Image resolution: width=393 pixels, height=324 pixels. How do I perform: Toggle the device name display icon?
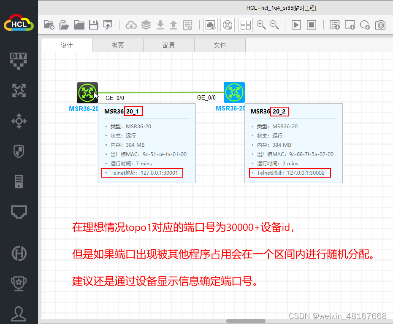click(228, 25)
